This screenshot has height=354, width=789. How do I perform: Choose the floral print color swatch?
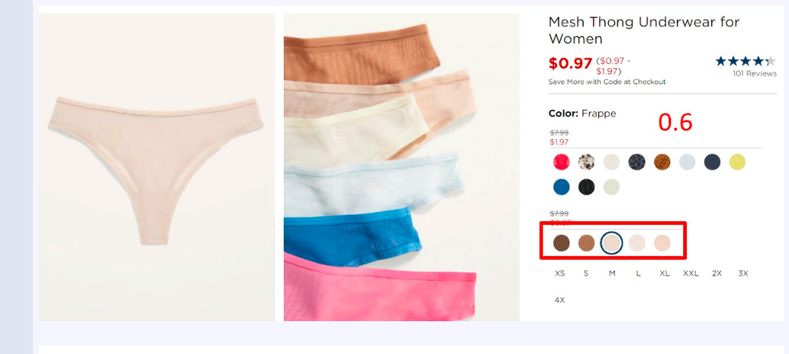tap(586, 162)
